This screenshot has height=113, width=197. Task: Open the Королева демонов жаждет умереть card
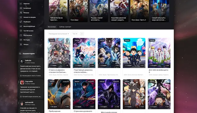click(119, 11)
